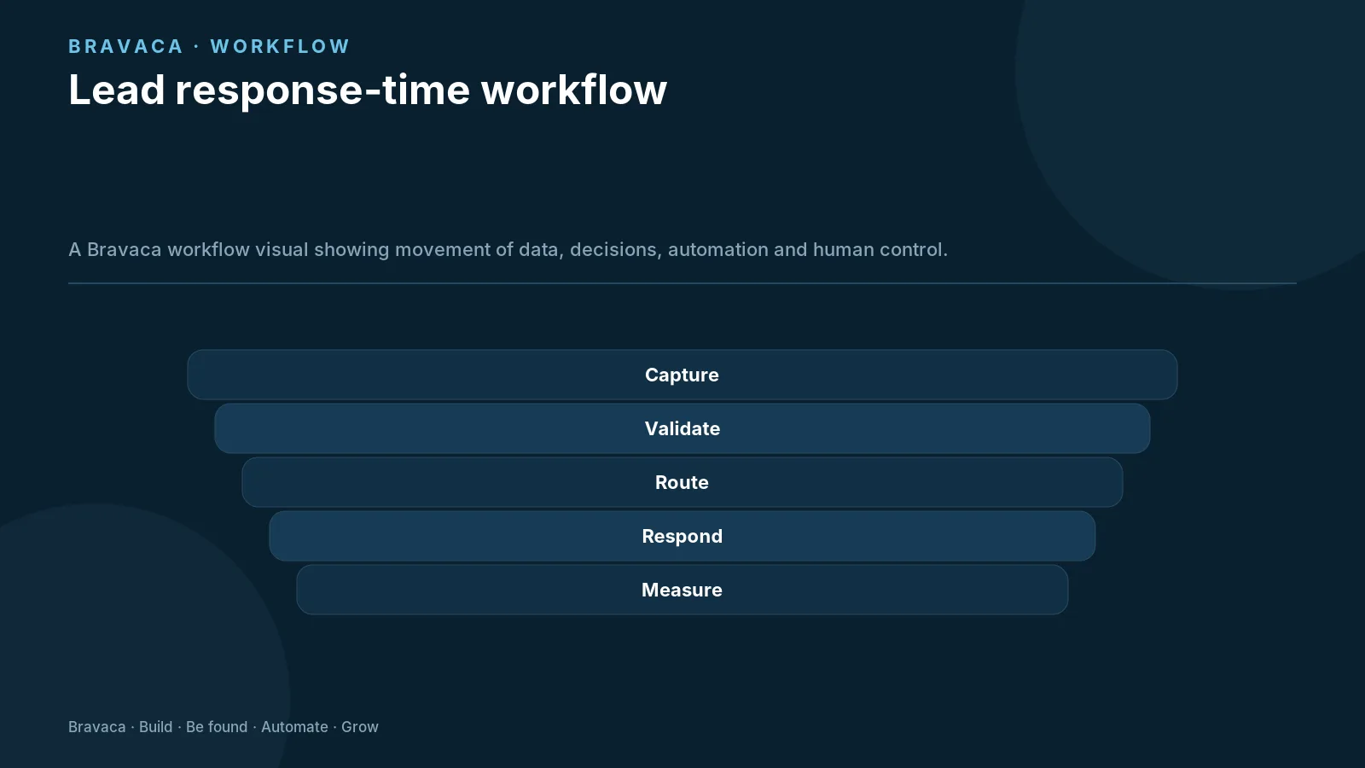Select the Route stage bar
Screen dimensions: 1365x768
tap(682, 482)
